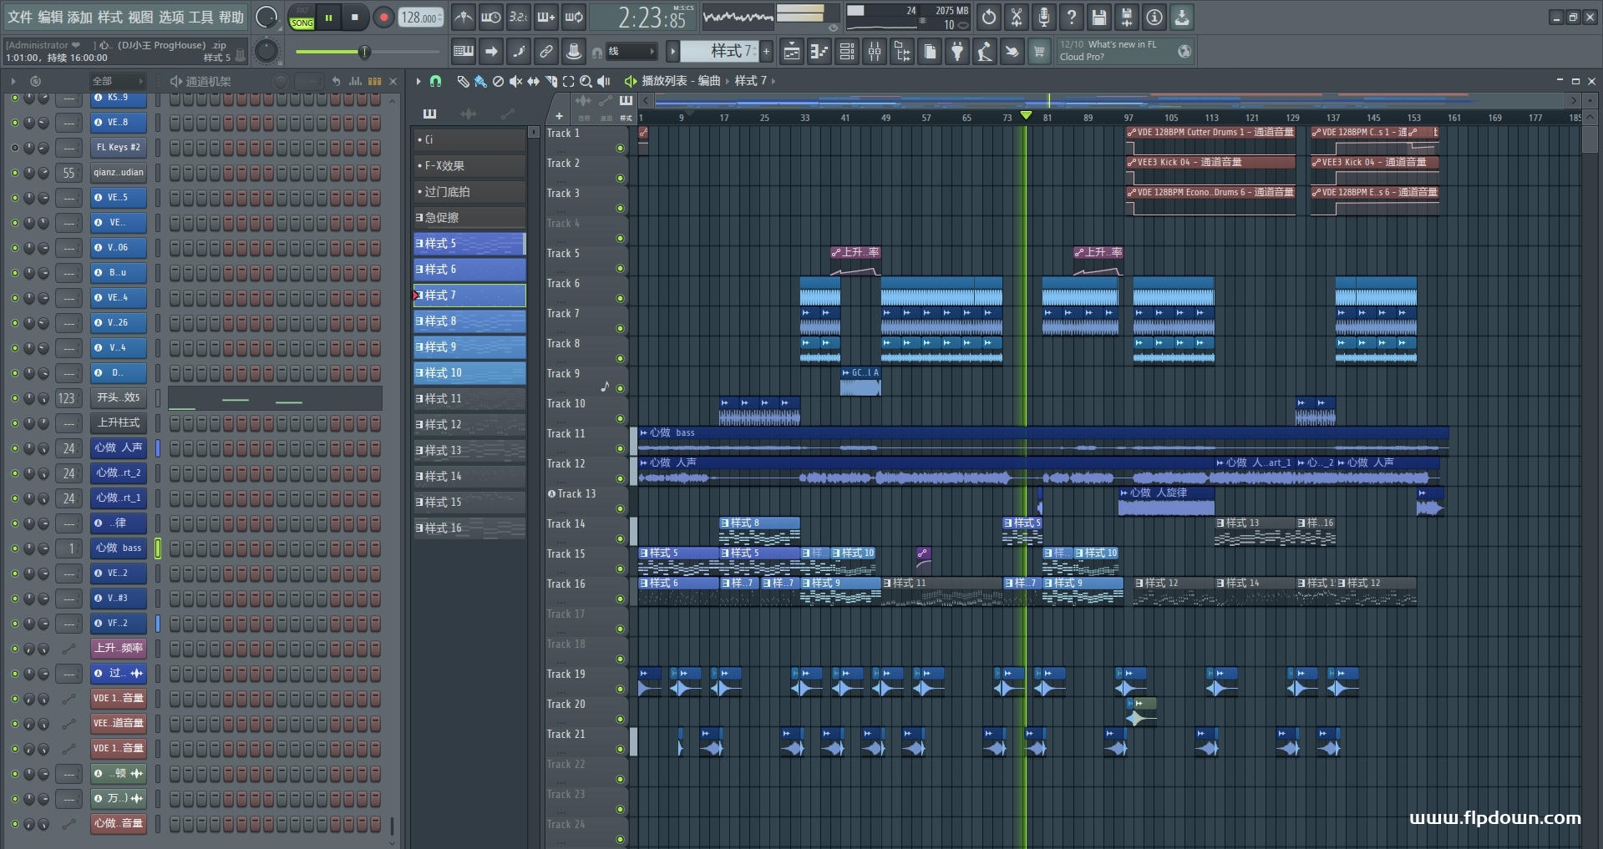The height and width of the screenshot is (849, 1603).
Task: Toggle the playlist magnet snap icon
Action: coord(435,81)
